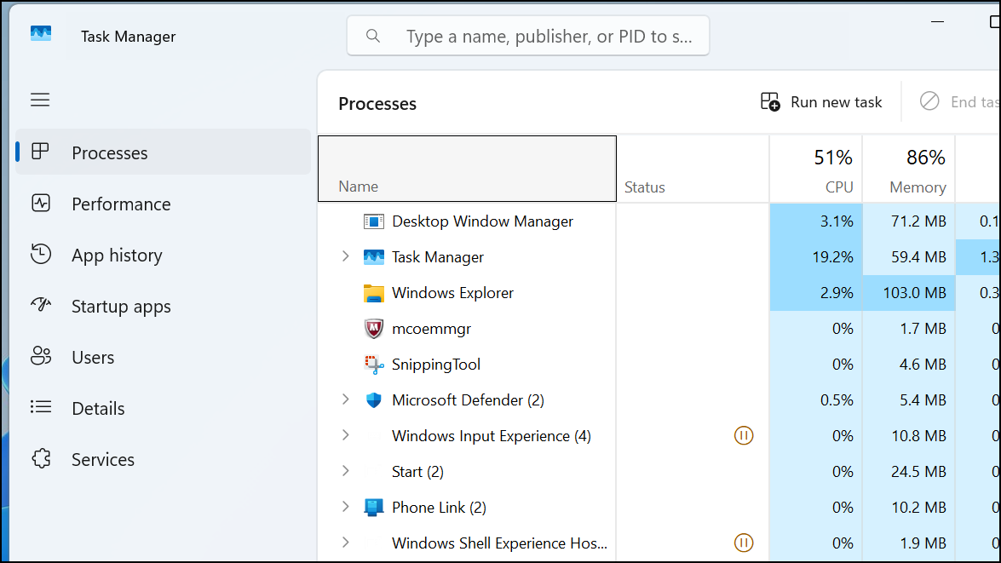Click the 0.5% CPU value
The image size is (1001, 563).
coord(837,400)
